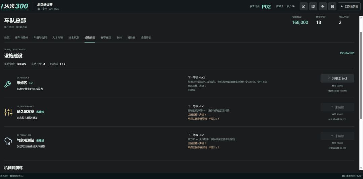Click 仅获取当前路段天气报告 description
The width and height of the screenshot is (363, 179).
(x=31, y=146)
